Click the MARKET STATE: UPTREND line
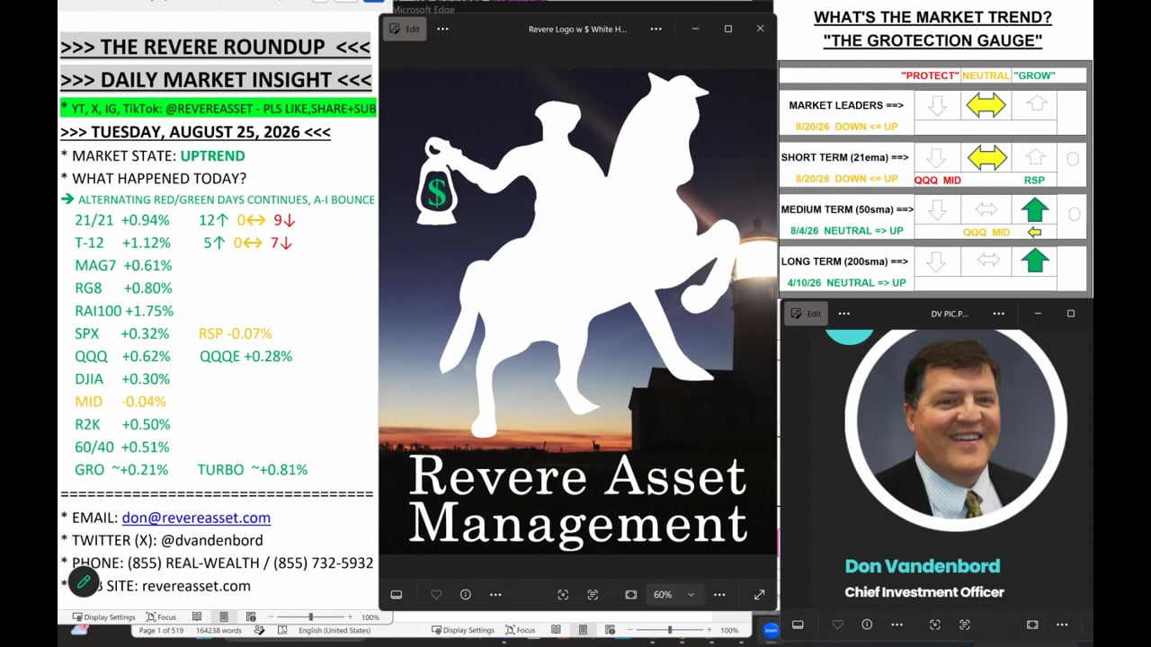1151x647 pixels. pos(153,155)
